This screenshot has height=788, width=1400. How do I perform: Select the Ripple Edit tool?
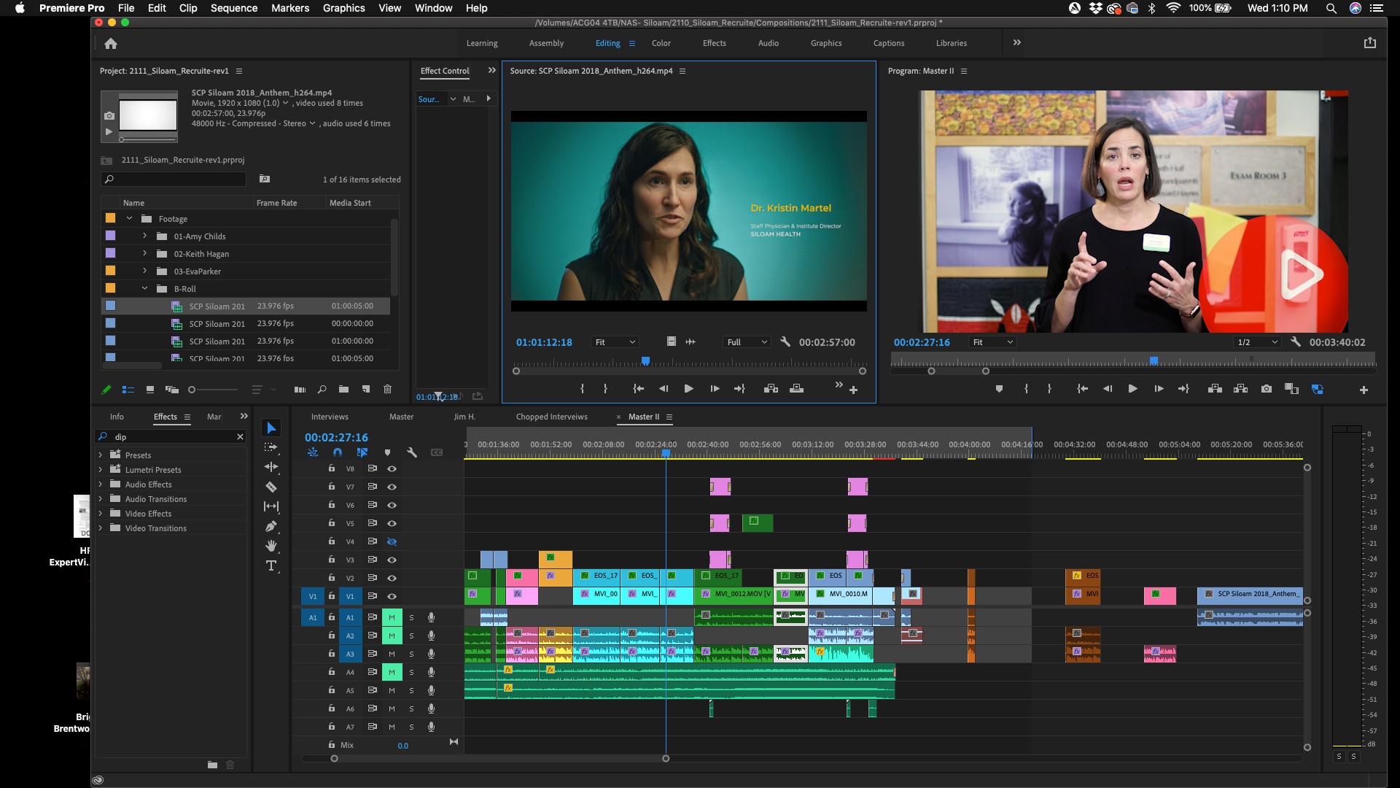point(271,467)
